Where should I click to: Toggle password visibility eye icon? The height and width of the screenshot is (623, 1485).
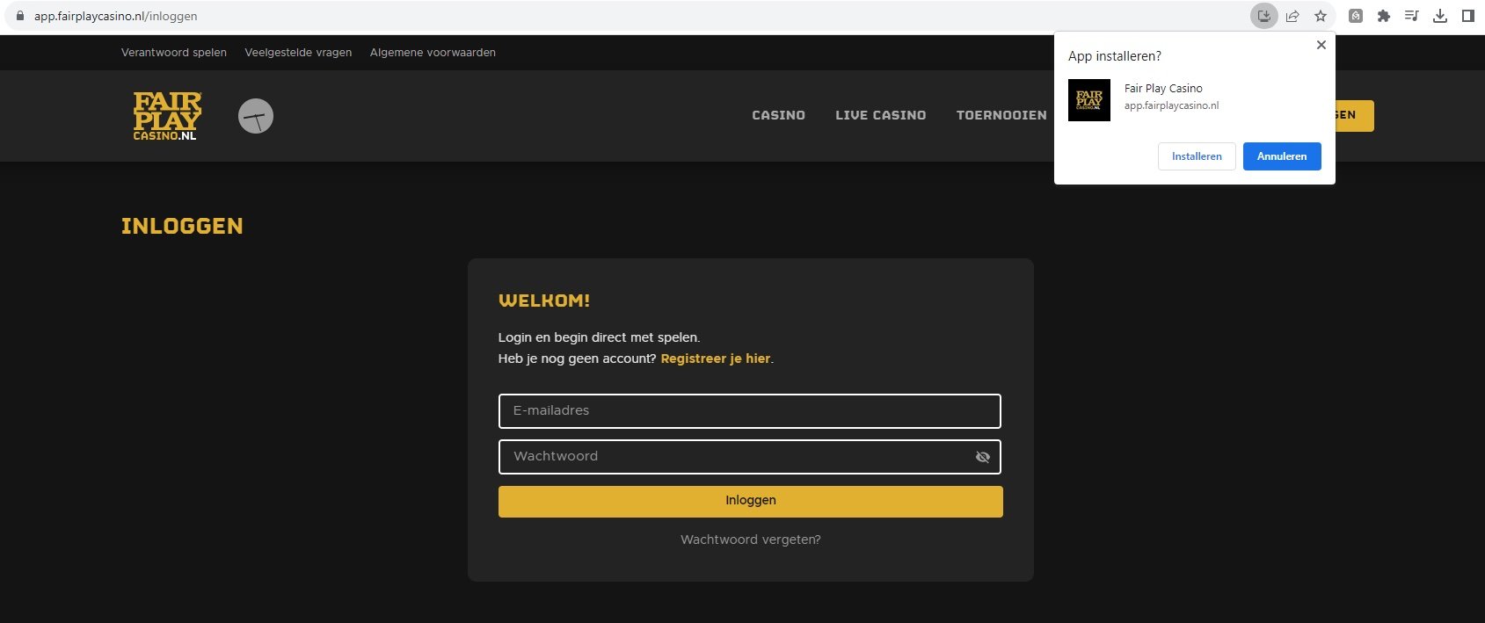[x=983, y=457]
